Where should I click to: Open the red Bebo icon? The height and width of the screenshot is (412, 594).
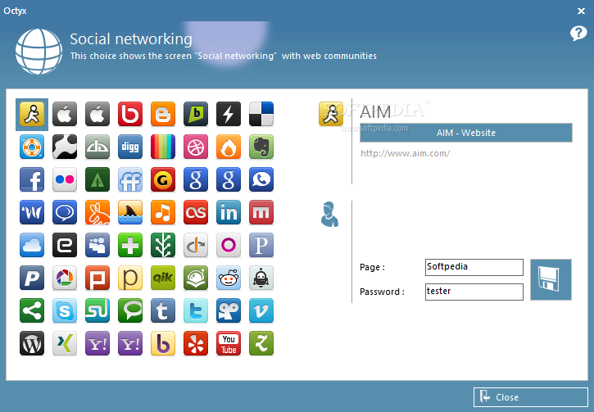click(130, 114)
